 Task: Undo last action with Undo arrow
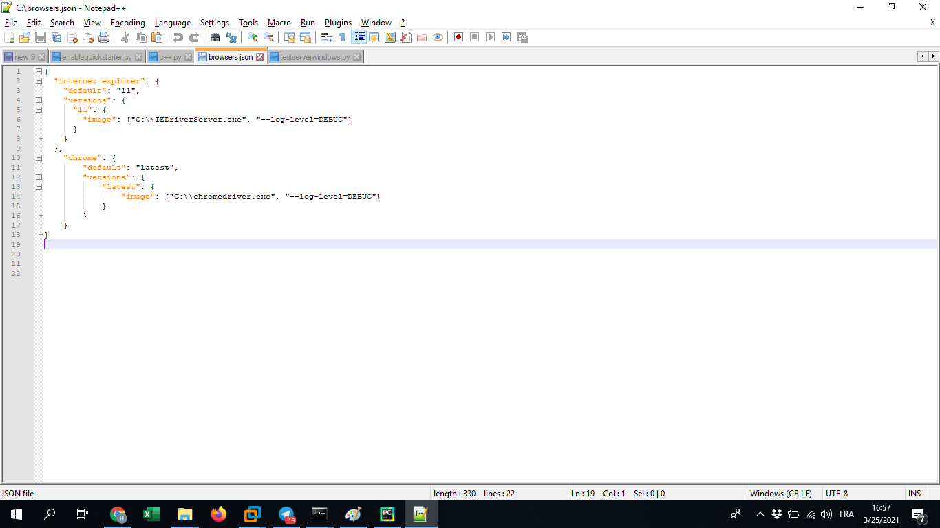pos(178,37)
